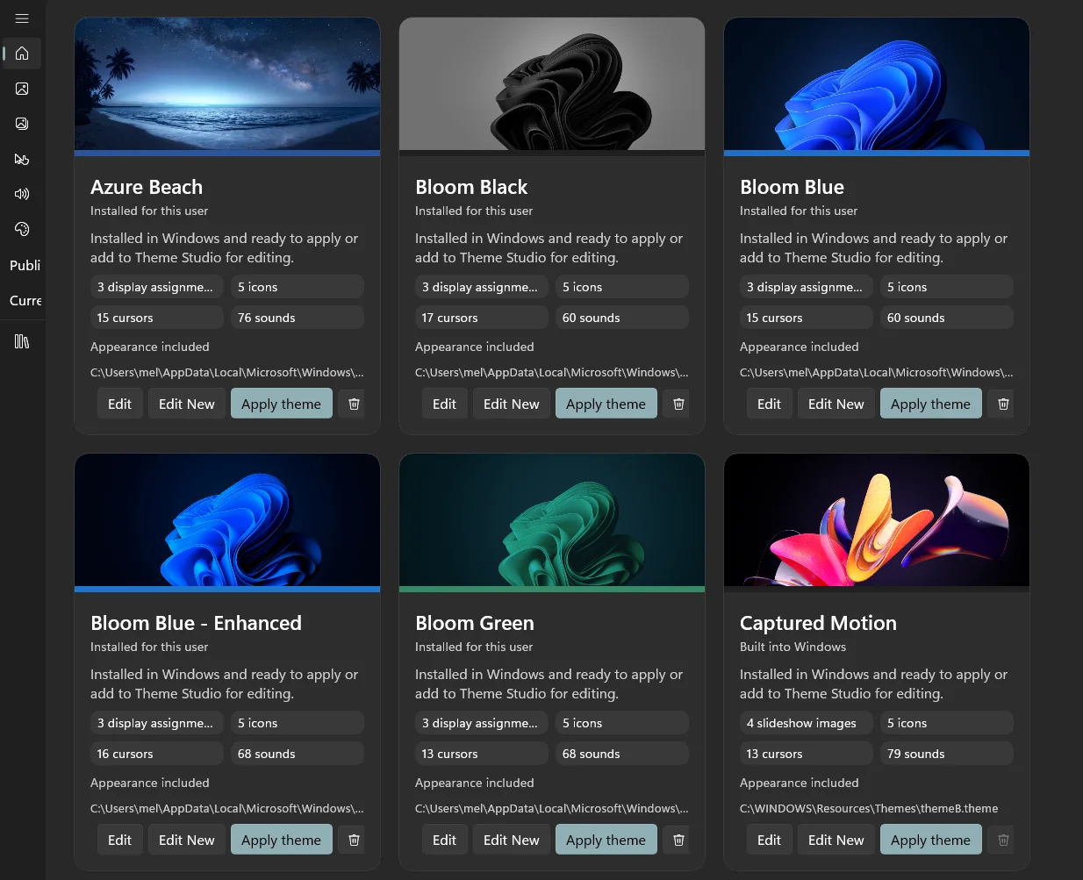The image size is (1083, 880).
Task: Click Edit New on Bloom Blue - Enhanced
Action: point(186,840)
